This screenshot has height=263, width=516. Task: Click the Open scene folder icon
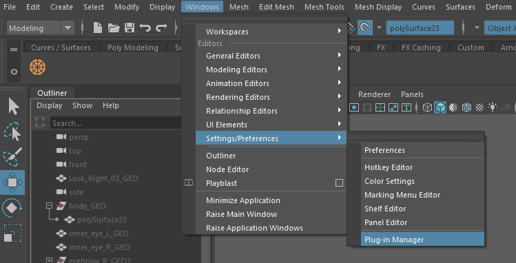(114, 28)
